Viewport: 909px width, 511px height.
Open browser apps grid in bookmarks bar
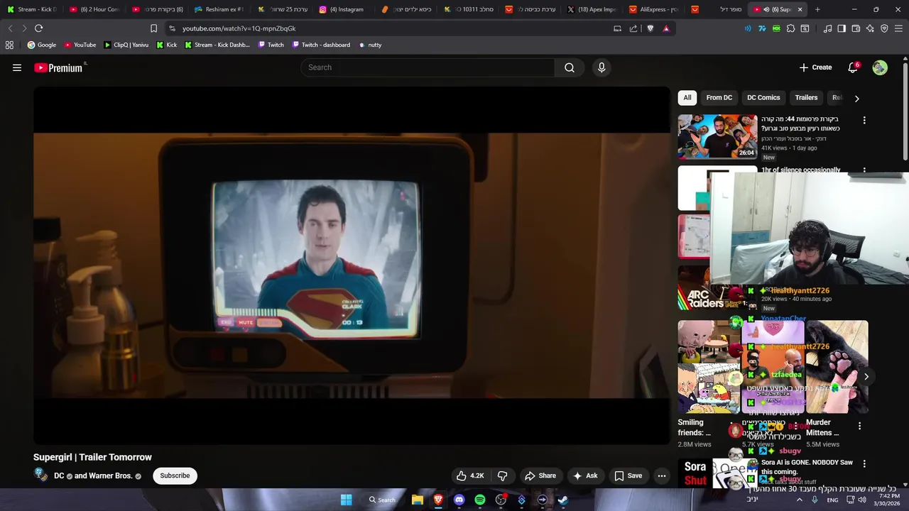pos(9,45)
